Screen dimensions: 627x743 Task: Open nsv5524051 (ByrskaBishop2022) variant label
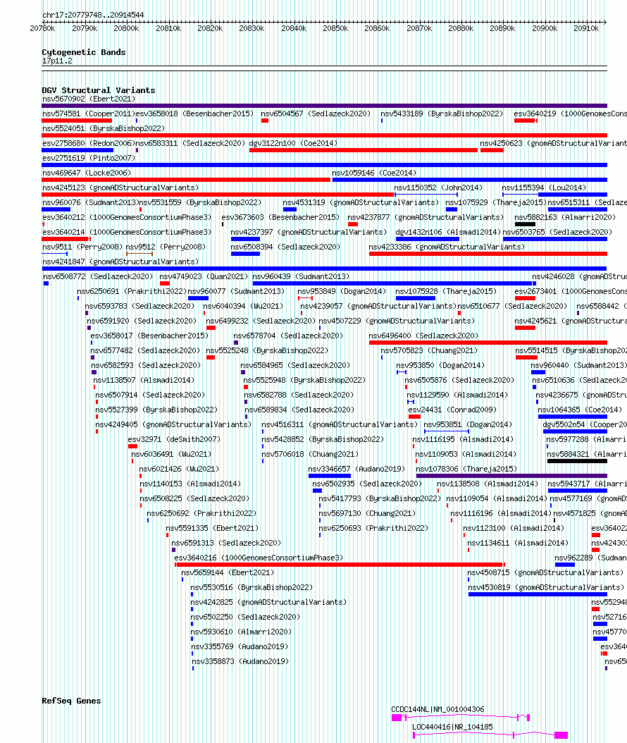pos(104,128)
